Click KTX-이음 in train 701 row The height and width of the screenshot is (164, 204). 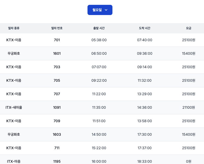tap(14, 40)
